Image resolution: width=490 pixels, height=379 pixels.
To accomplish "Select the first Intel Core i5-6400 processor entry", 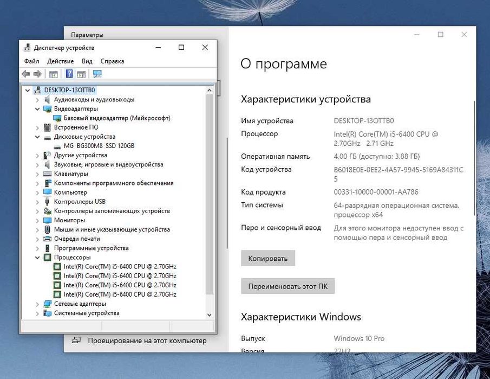I will [x=120, y=267].
